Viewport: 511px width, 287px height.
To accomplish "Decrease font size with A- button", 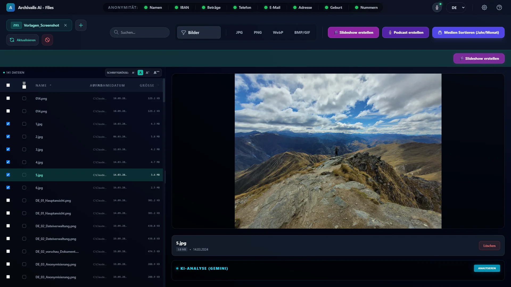I will tap(134, 73).
